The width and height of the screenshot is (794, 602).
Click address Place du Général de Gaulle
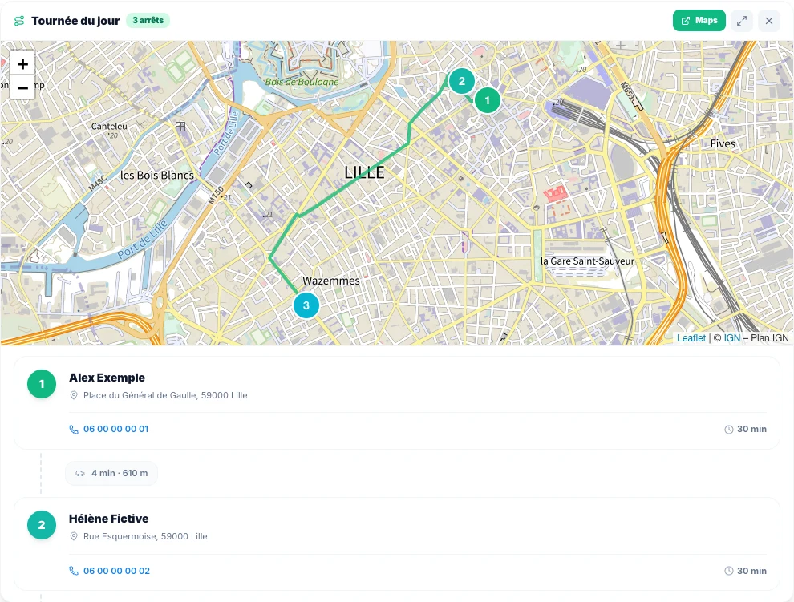click(165, 395)
